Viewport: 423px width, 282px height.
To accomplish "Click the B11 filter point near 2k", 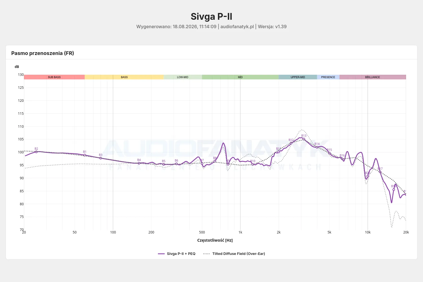I will 279,152.
